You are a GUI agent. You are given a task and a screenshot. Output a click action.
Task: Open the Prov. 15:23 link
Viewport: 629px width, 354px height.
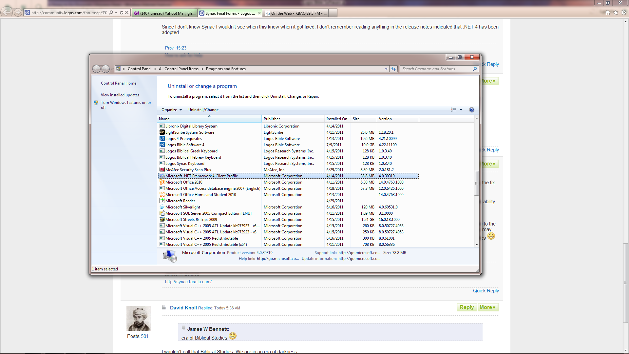coord(176,48)
